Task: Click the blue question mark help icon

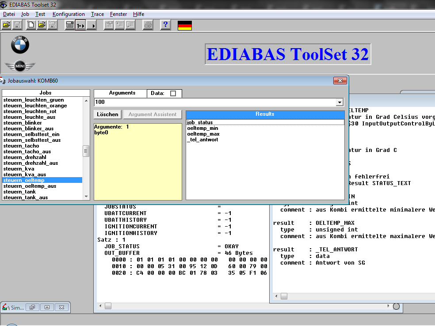Action: [165, 25]
